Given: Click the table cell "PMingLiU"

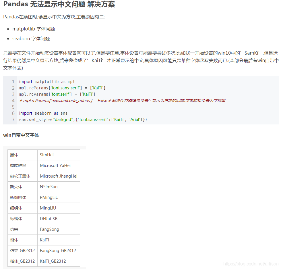Looking at the screenshot, I should coord(59,197).
